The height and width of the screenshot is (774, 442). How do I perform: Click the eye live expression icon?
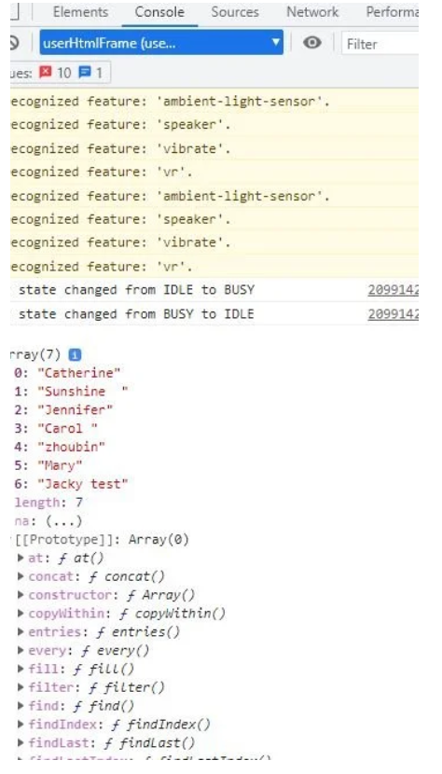click(x=311, y=43)
